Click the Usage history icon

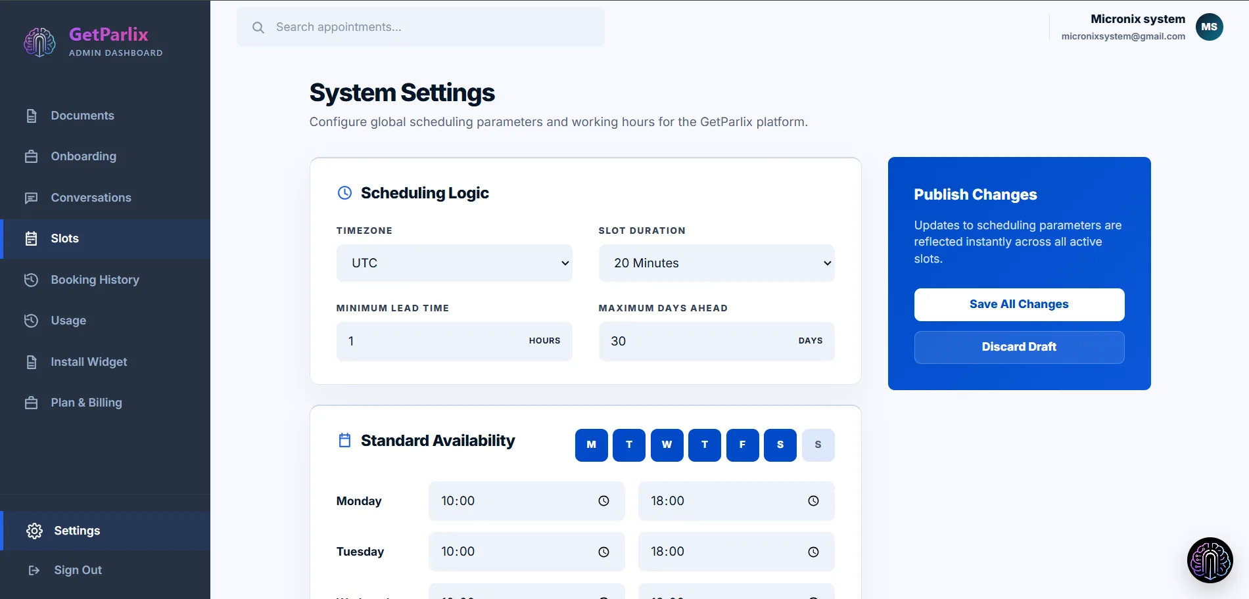pos(31,321)
